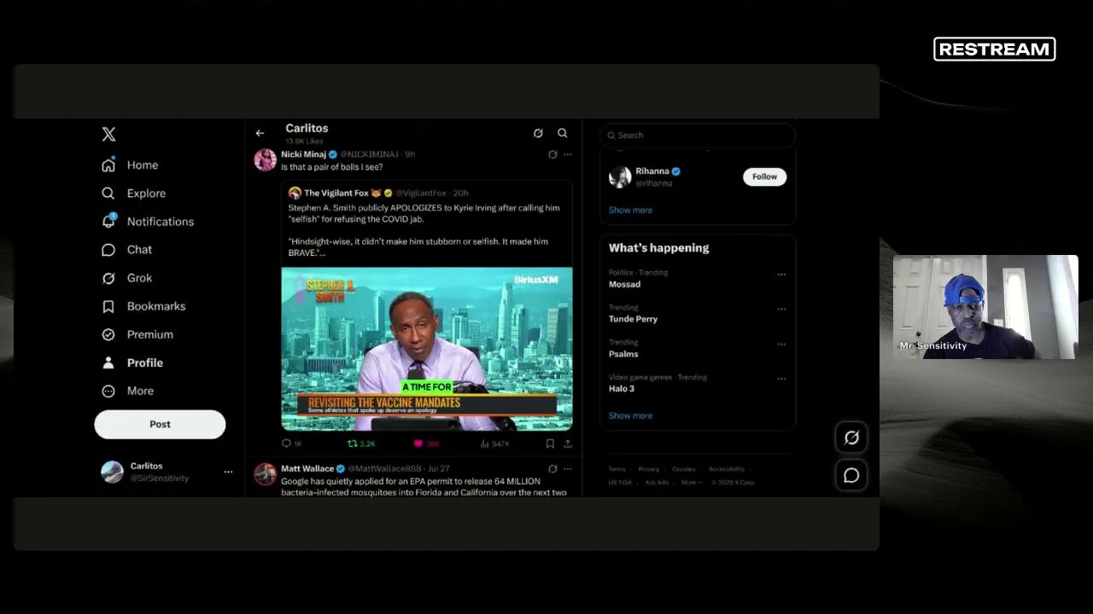Share Nicki Minaj's post
Viewport: 1093px width, 614px height.
click(x=568, y=443)
